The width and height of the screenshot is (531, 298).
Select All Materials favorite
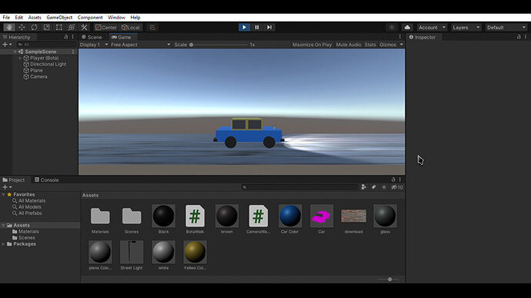[x=28, y=201]
